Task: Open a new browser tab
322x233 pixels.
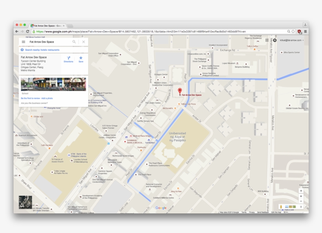Action: 70,26
